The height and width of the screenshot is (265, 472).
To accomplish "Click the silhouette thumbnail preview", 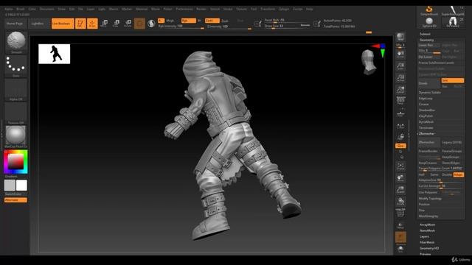I will 54,54.
